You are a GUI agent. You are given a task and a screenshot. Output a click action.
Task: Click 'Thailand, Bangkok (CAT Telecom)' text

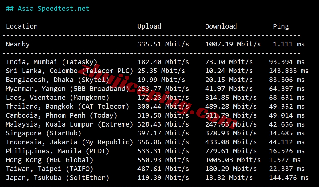coord(67,107)
